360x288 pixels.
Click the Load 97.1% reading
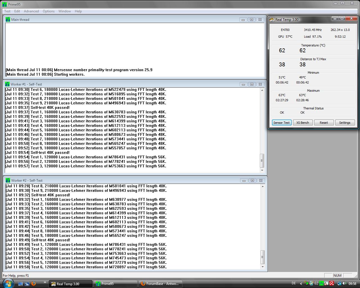tap(313, 37)
